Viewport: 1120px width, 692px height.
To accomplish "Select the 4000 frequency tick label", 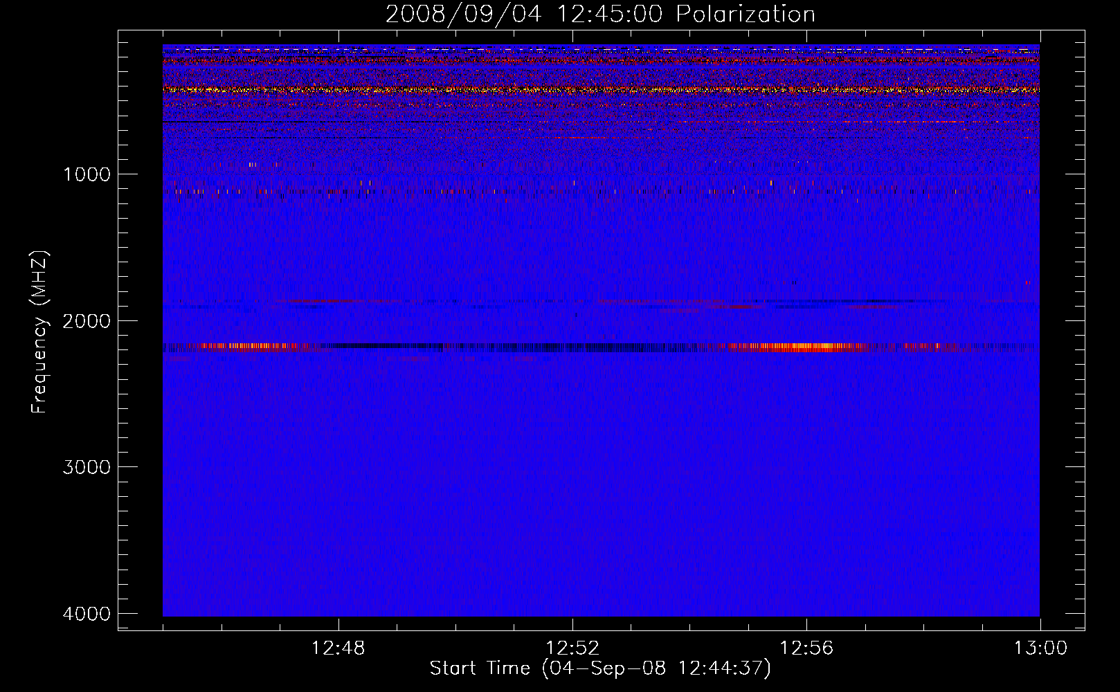I will [87, 614].
